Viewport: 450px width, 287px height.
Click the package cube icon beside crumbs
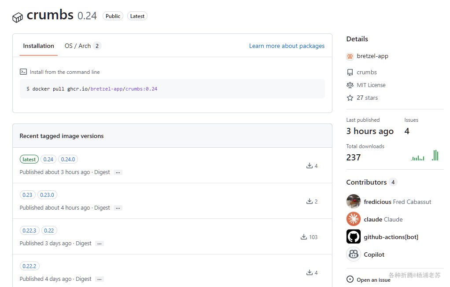(18, 18)
